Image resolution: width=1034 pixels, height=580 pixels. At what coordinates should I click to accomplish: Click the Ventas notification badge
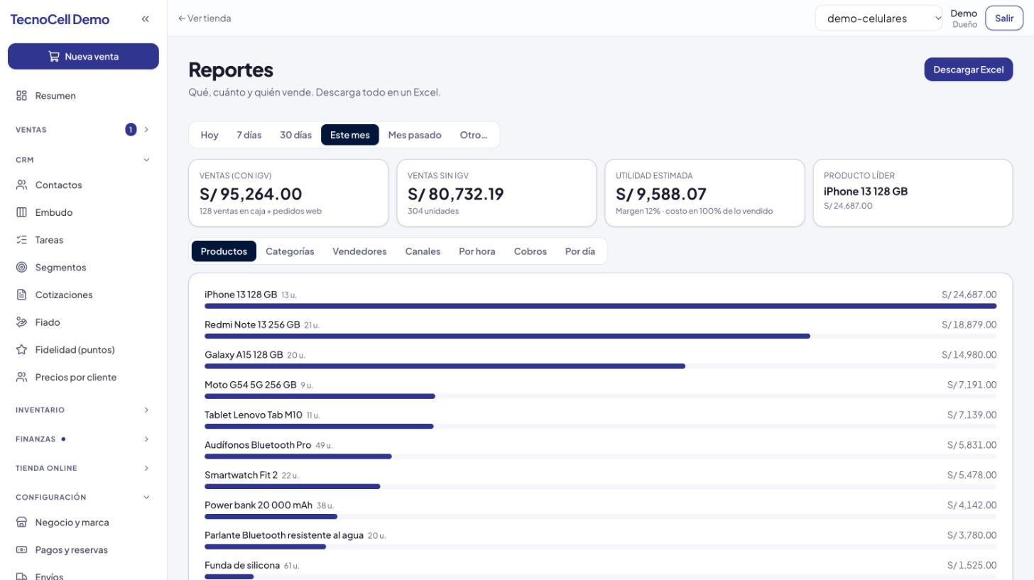click(131, 130)
